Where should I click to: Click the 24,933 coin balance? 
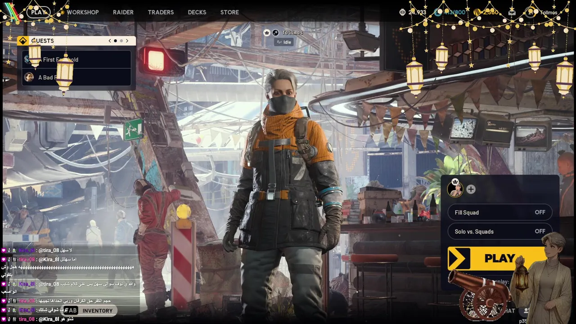pyautogui.click(x=417, y=12)
